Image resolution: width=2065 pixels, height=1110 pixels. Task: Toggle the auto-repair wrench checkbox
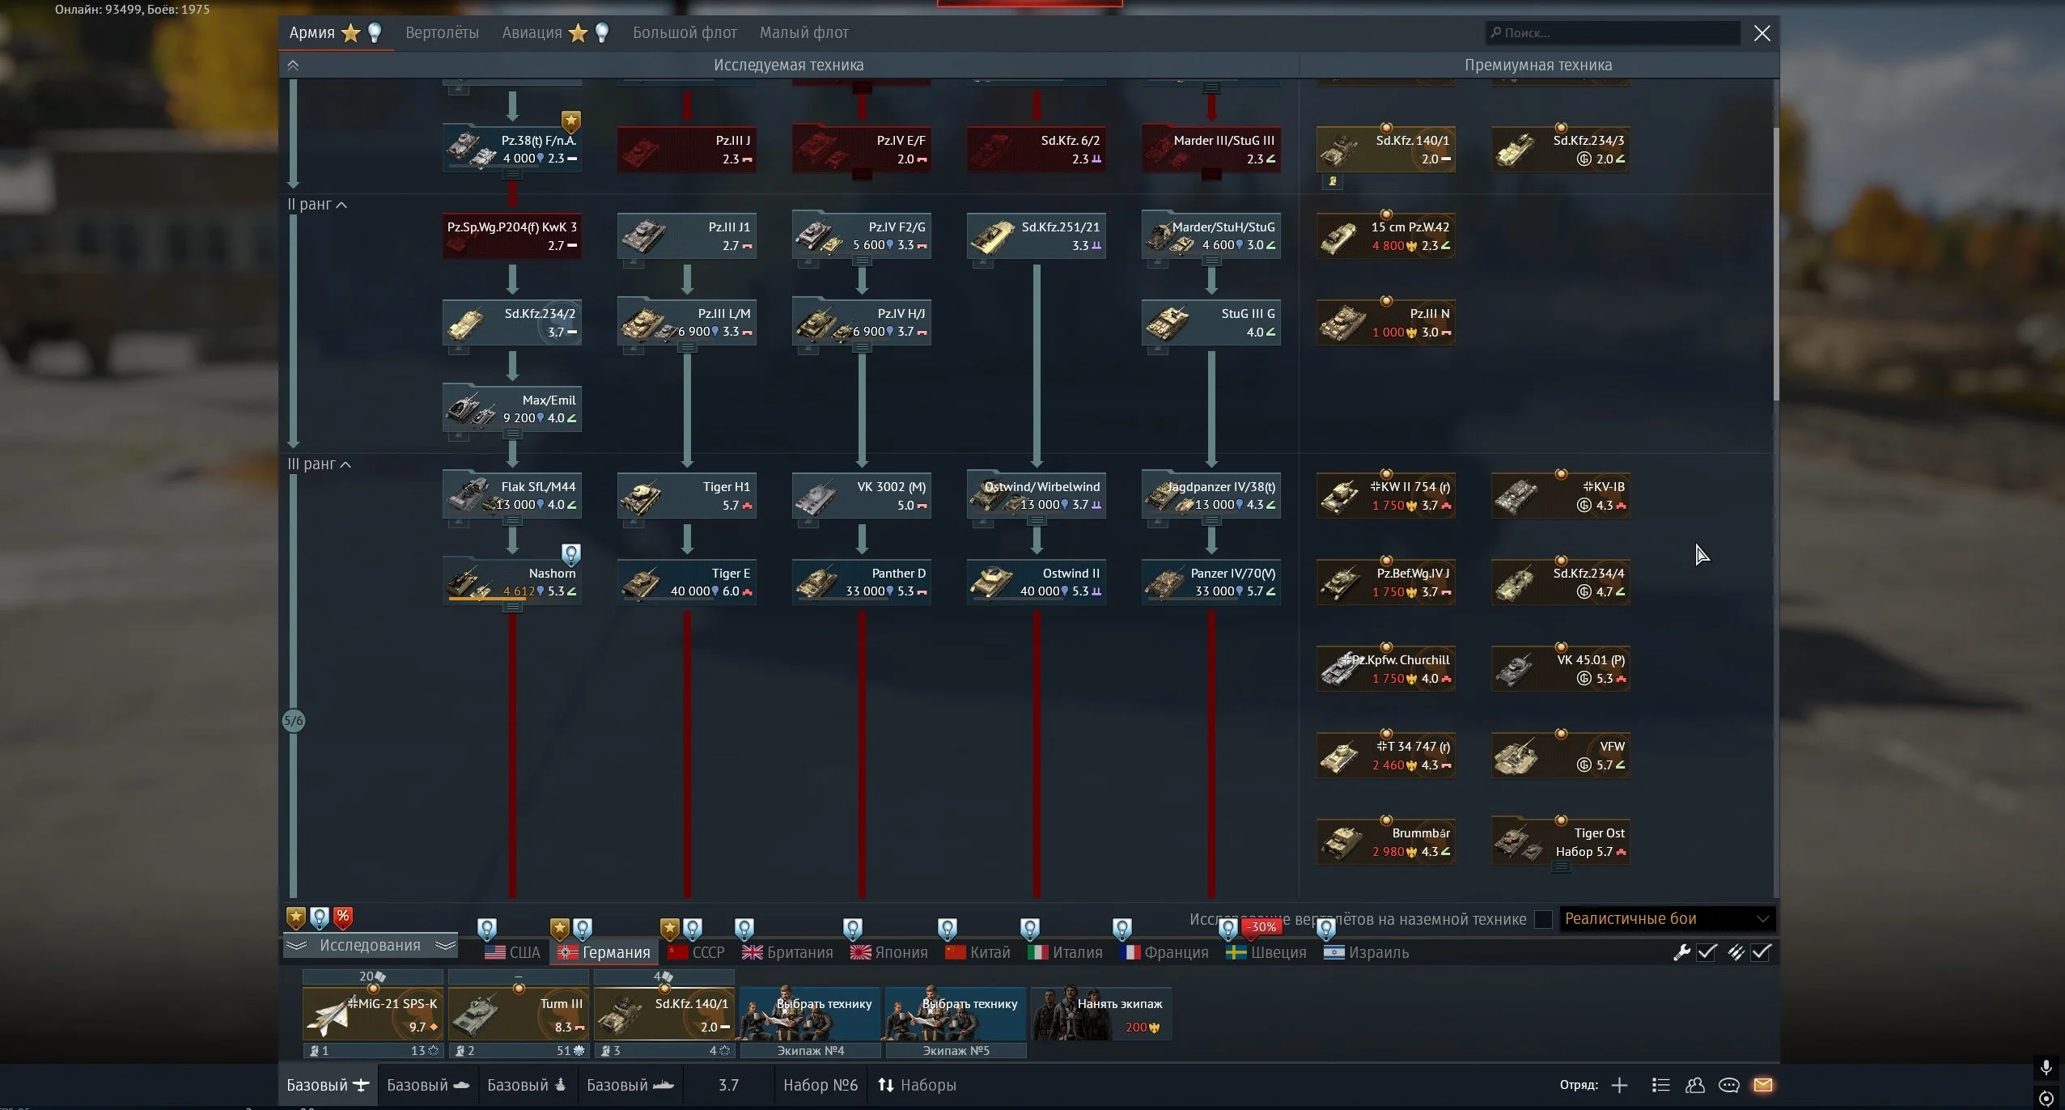[1707, 952]
